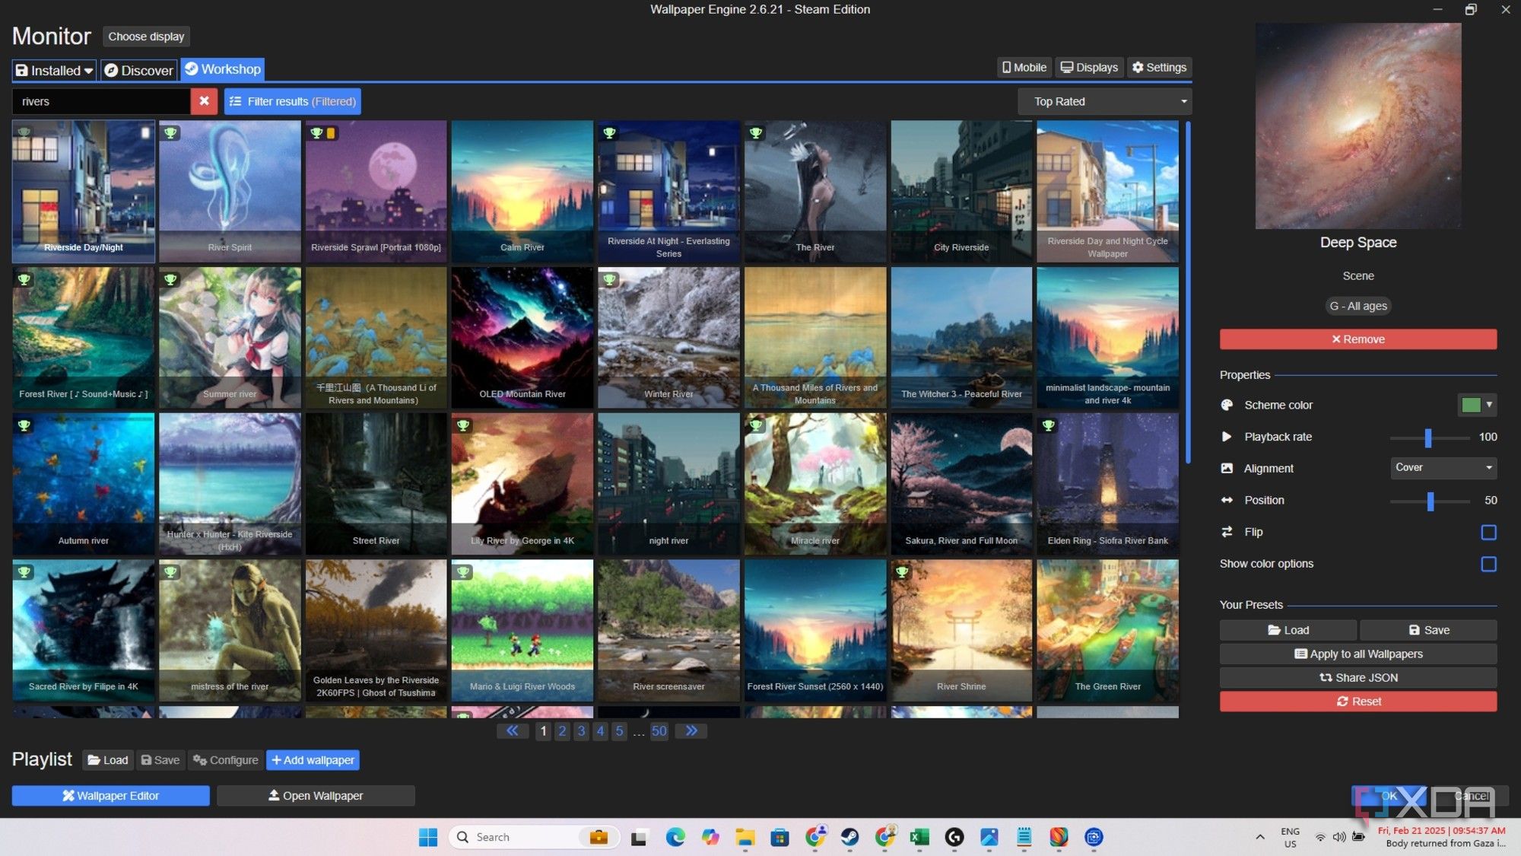Open the Top Rated sorting dropdown
Screen dimensions: 1521x856
1104,101
